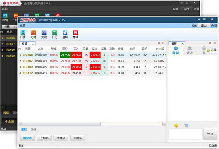Open the 商城 store toolbar icon
Screen dimensions: 219x149
pyautogui.click(x=75, y=34)
